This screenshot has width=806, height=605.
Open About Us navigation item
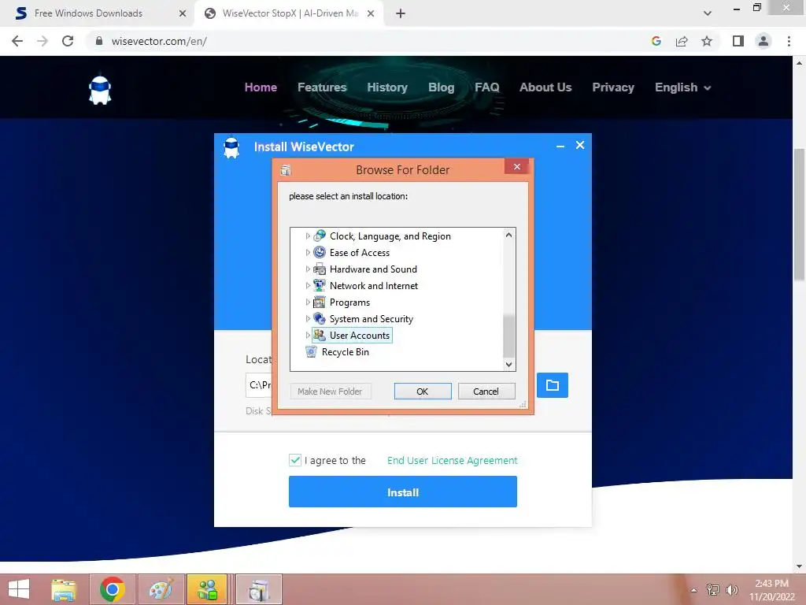(545, 87)
